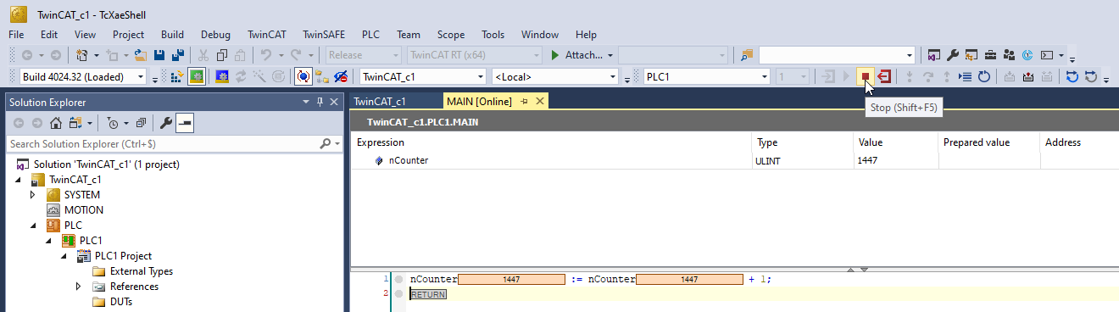The height and width of the screenshot is (312, 1119).
Task: Select the MAIN [Online] tab
Action: click(479, 102)
